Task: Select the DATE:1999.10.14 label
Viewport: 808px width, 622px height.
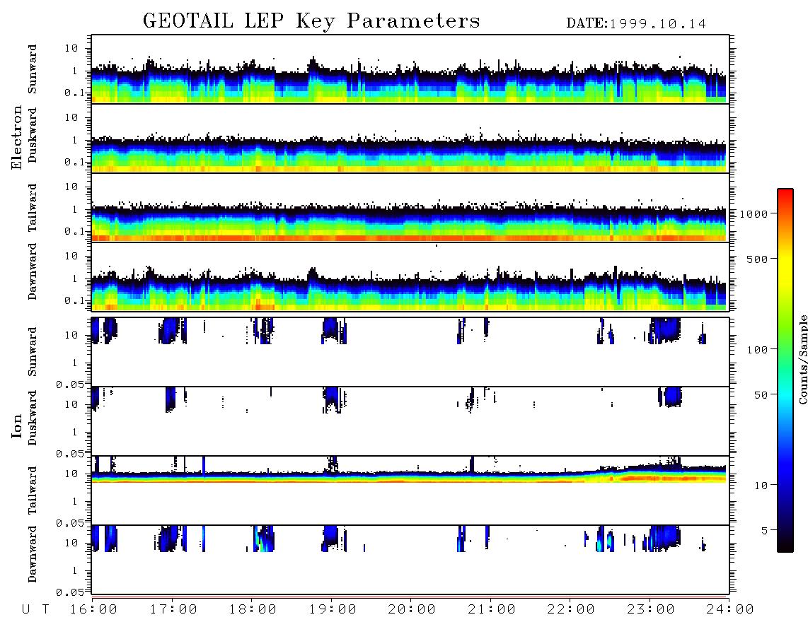Action: click(636, 23)
